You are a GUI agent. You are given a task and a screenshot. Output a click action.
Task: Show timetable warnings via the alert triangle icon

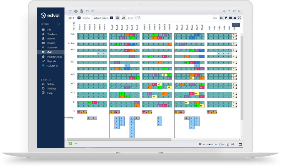(x=235, y=18)
